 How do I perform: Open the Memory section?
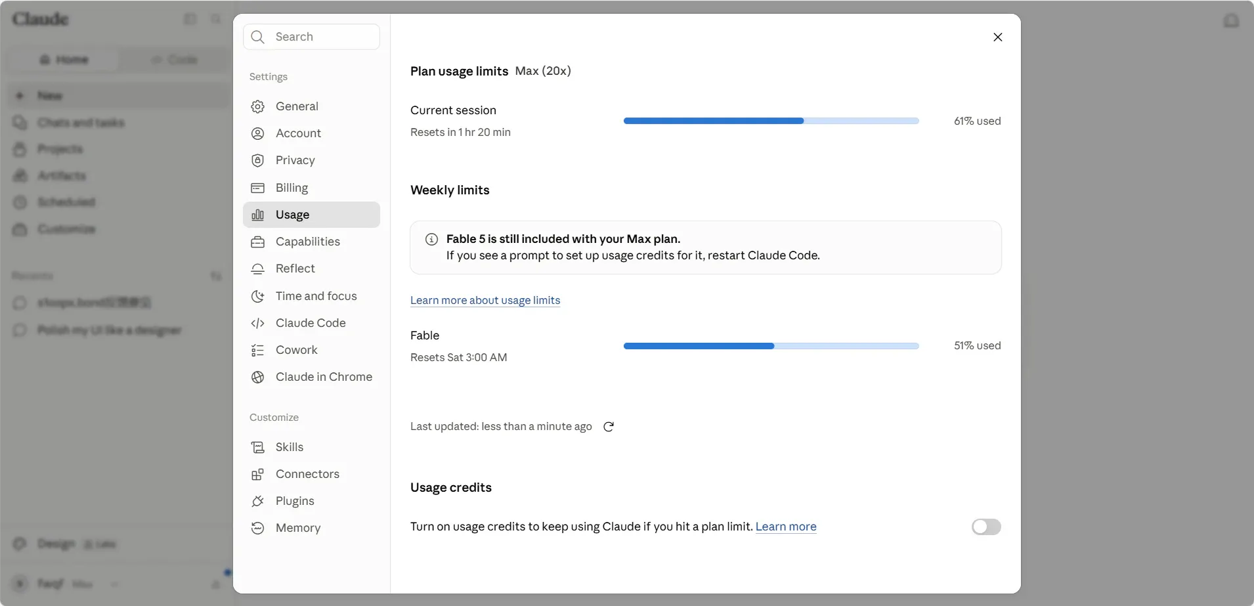pyautogui.click(x=311, y=528)
